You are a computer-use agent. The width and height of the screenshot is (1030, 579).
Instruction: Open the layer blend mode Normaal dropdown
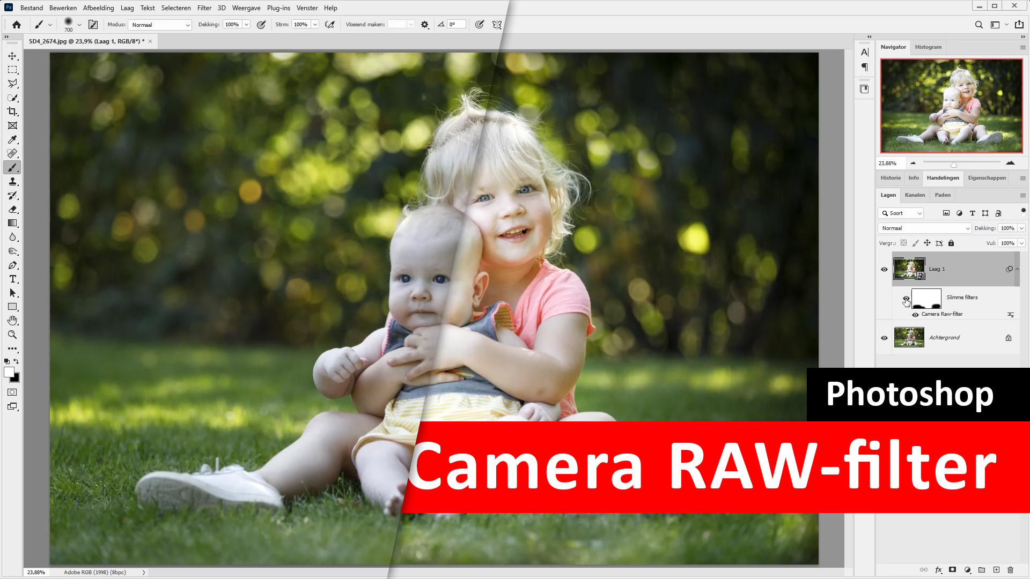point(925,228)
